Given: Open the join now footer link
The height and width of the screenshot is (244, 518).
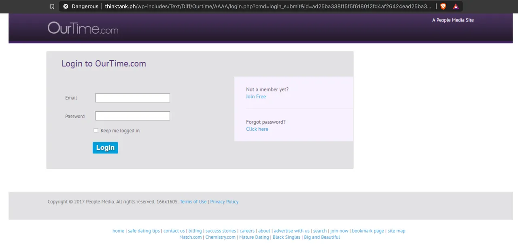Looking at the screenshot, I should click(x=339, y=231).
